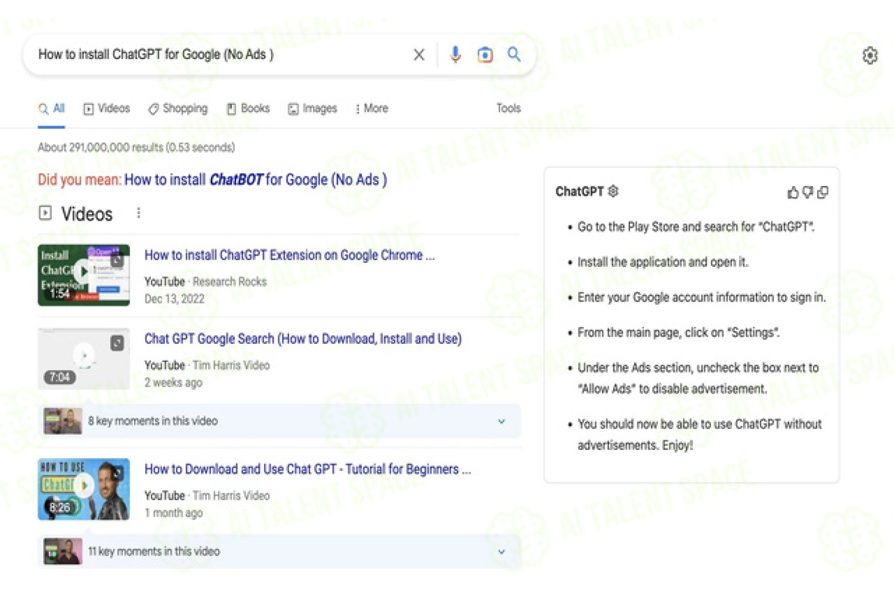Copy the ChatGPT answer to clipboard
Image resolution: width=894 pixels, height=596 pixels.
click(823, 192)
